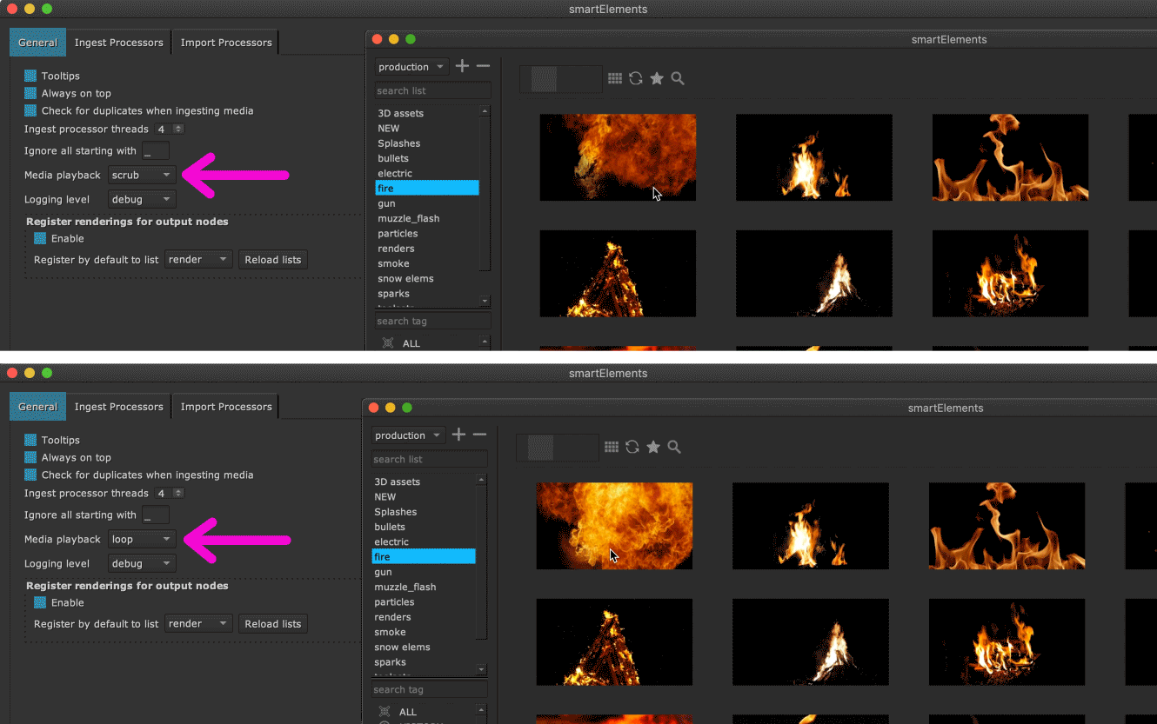Screen dimensions: 1157x724
Task: Click the magnifier search icon in lower browser toolbar
Action: pyautogui.click(x=674, y=447)
